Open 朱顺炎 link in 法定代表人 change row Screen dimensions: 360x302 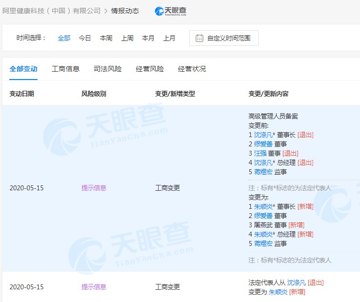(x=278, y=292)
